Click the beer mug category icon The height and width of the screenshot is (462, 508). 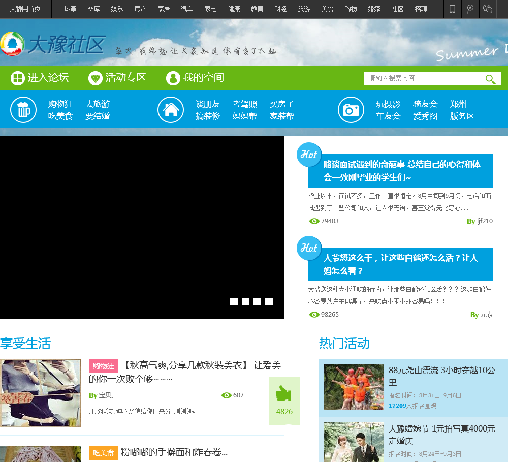[23, 110]
